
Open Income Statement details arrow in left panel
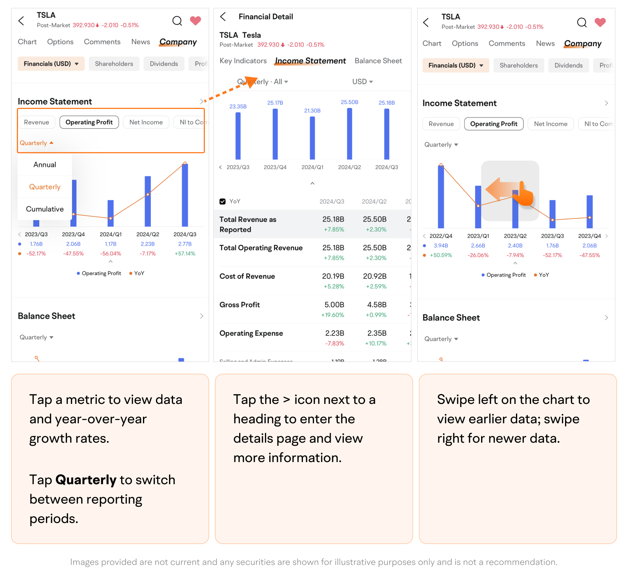click(202, 101)
